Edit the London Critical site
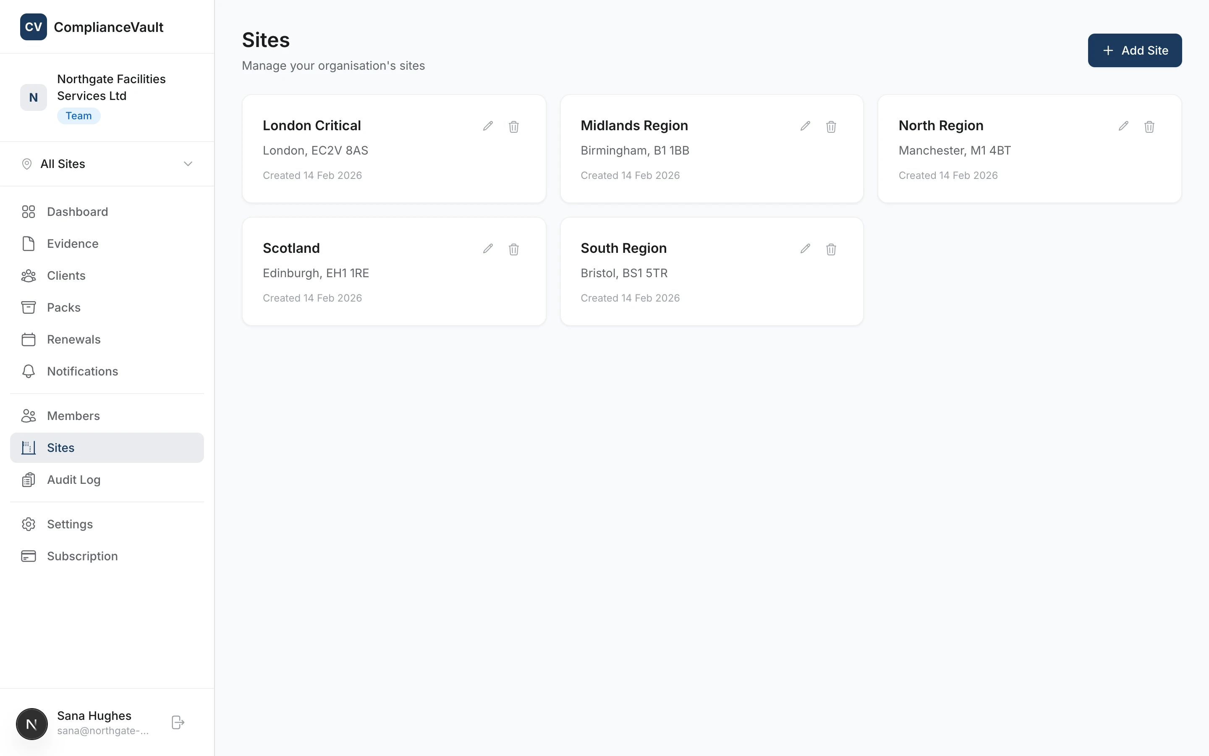 488,126
